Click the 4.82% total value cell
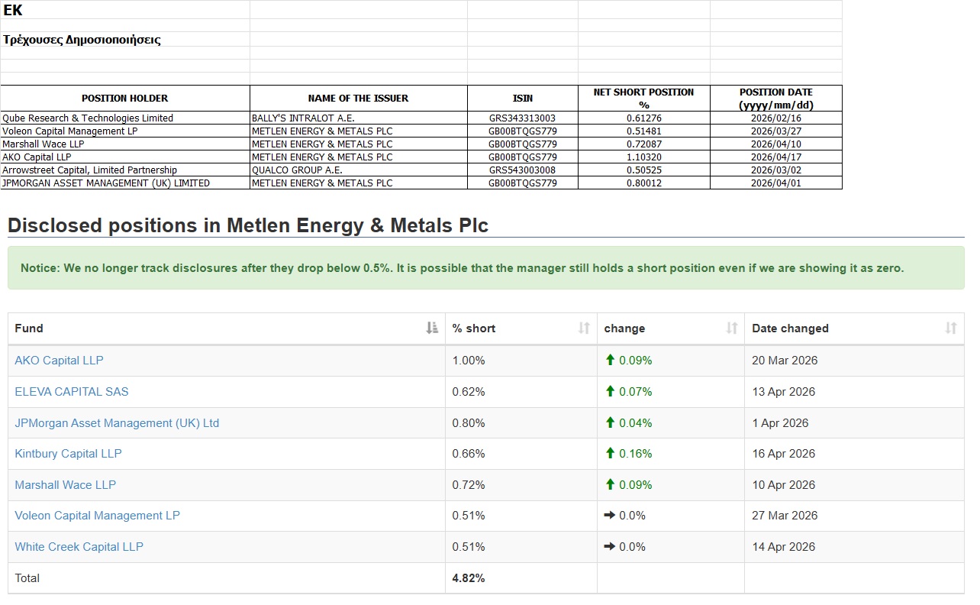Image resolution: width=980 pixels, height=605 pixels. tap(468, 578)
